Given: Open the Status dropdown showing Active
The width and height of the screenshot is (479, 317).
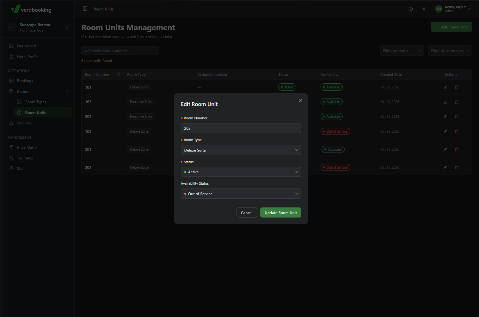Looking at the screenshot, I should pos(241,172).
